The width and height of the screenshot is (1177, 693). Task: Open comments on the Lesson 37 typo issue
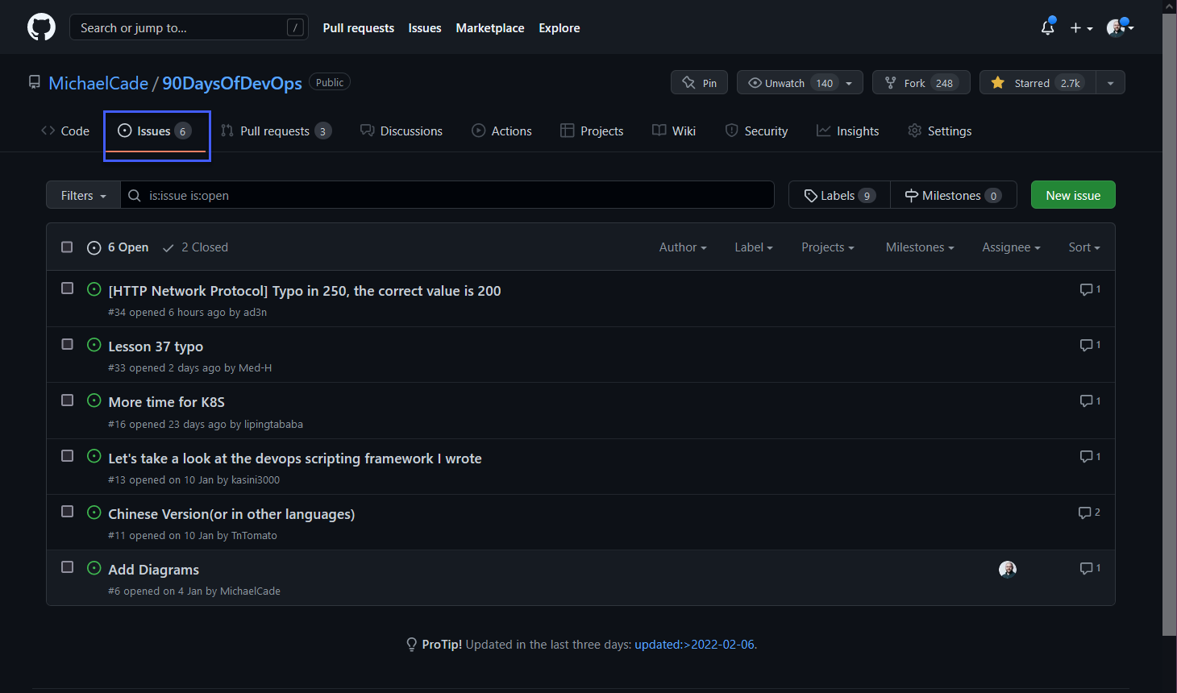(1089, 345)
